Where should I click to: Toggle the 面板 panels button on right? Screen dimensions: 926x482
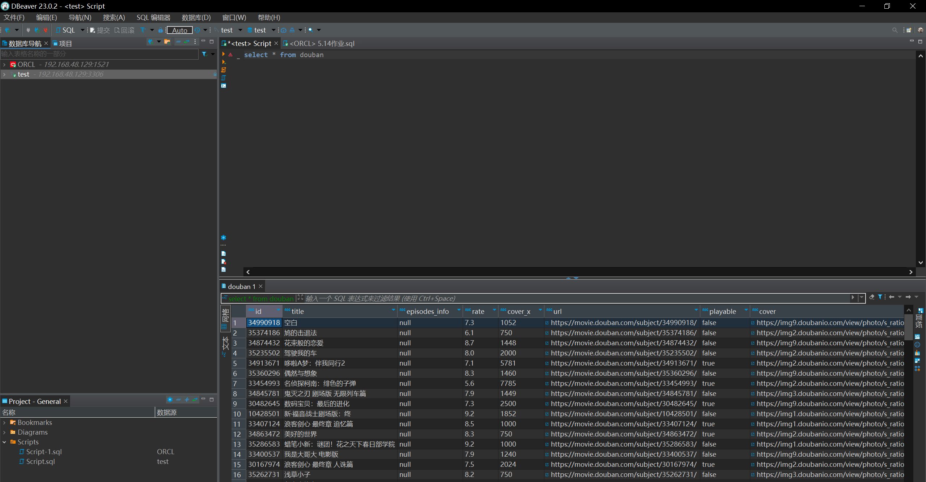point(919,319)
